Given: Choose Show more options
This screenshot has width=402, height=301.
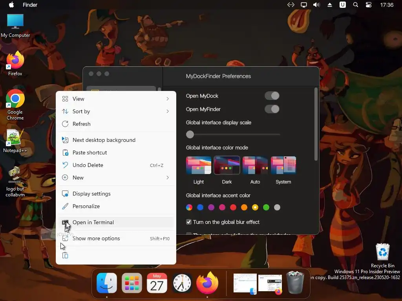Looking at the screenshot, I should 116,239.
